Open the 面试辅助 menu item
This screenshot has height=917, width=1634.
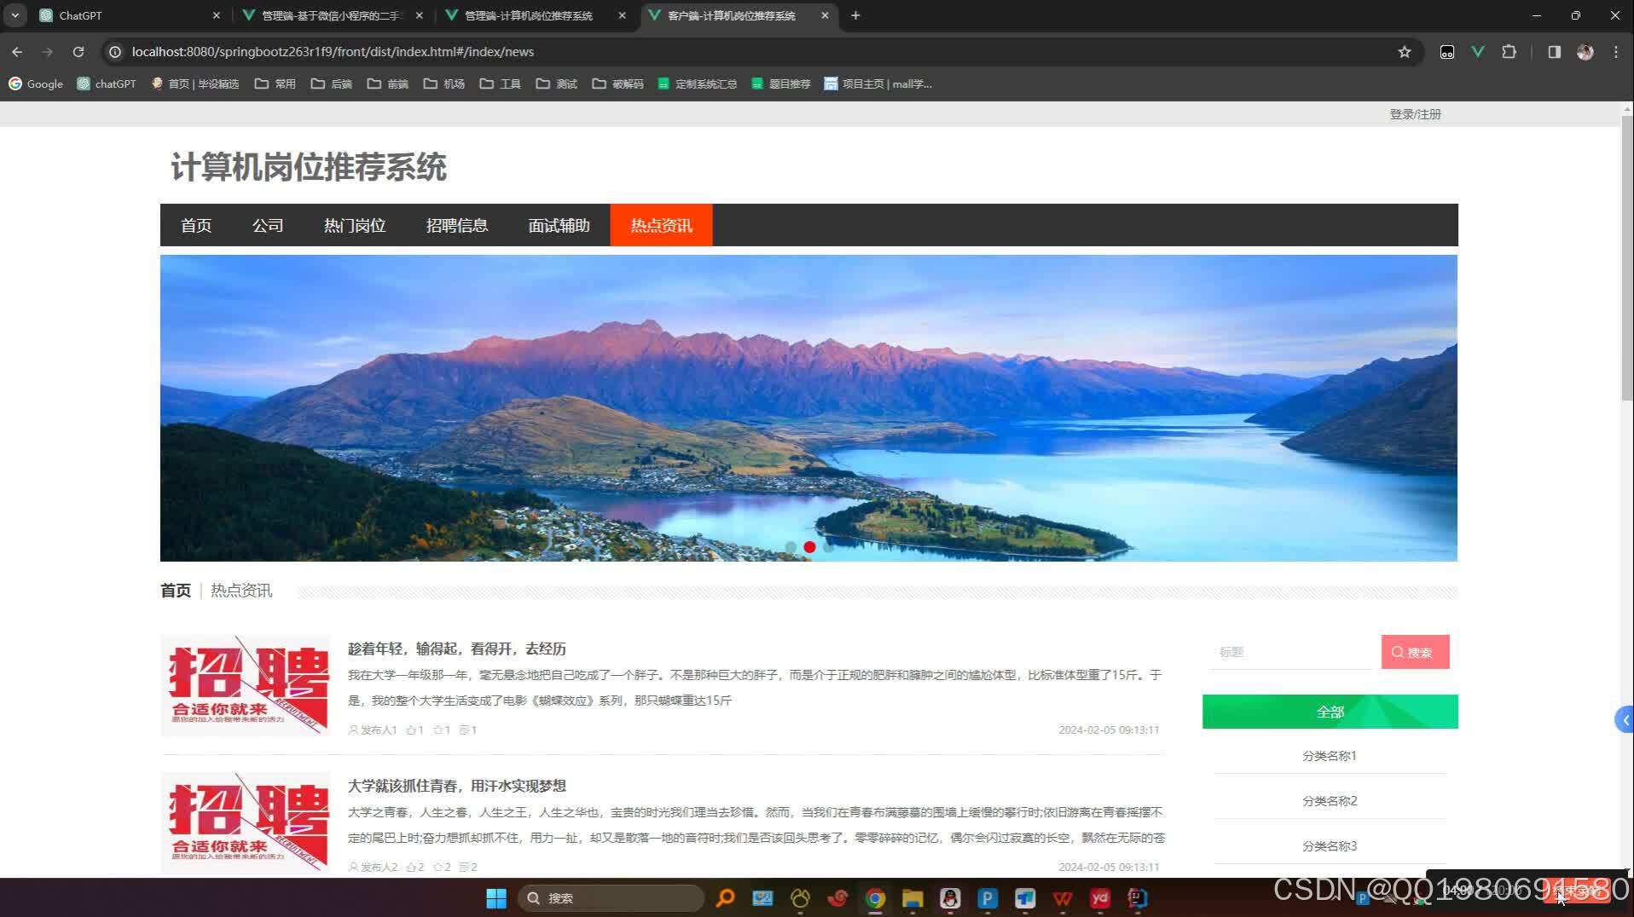pyautogui.click(x=559, y=225)
